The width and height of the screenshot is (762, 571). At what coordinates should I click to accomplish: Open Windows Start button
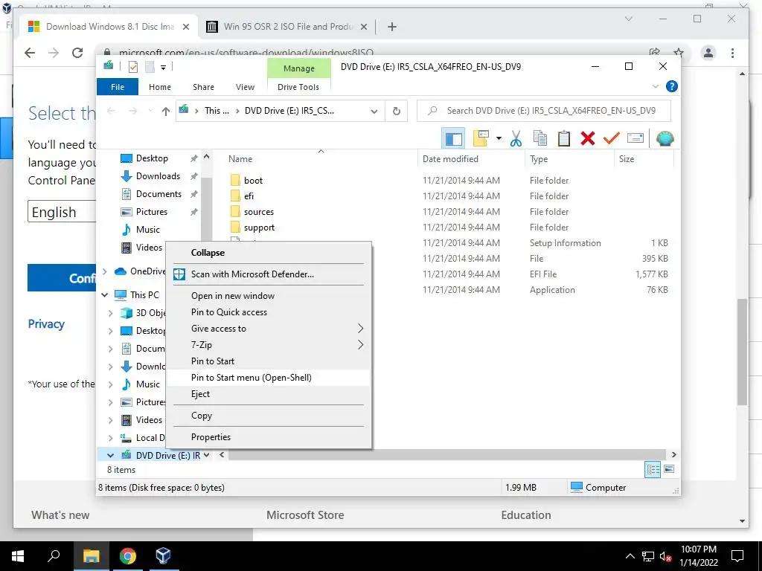click(x=18, y=556)
